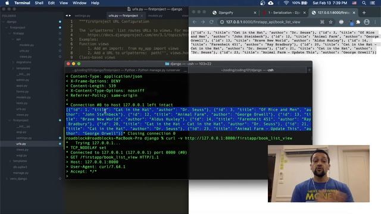
Task: Select the ~/coding/coding101/django zsh terminal tab
Action: coord(247,70)
